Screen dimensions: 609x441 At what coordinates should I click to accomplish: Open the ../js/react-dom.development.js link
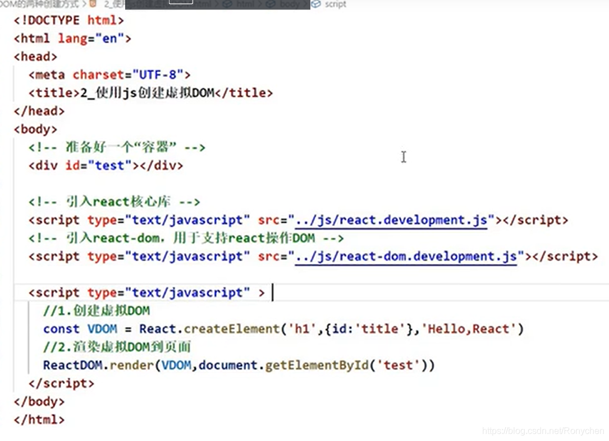click(x=406, y=257)
